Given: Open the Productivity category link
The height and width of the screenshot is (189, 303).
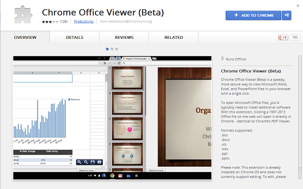Looking at the screenshot, I should [84, 21].
